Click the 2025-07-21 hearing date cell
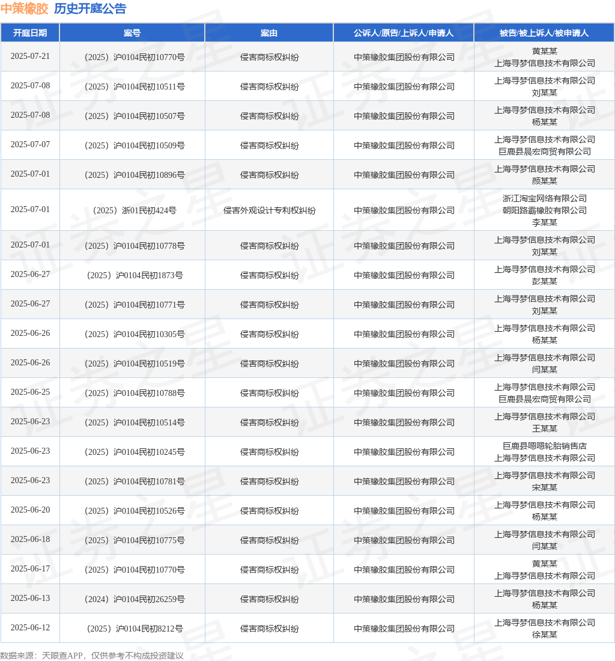Viewport: 615px width, 661px height. [30, 56]
